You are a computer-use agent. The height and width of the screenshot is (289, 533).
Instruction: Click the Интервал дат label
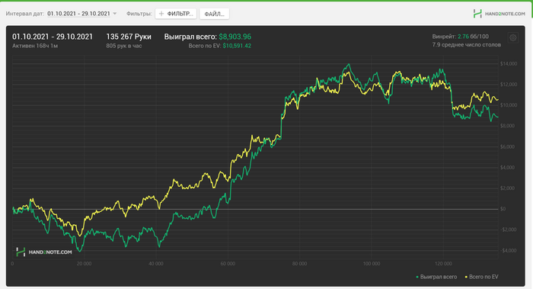tap(25, 14)
